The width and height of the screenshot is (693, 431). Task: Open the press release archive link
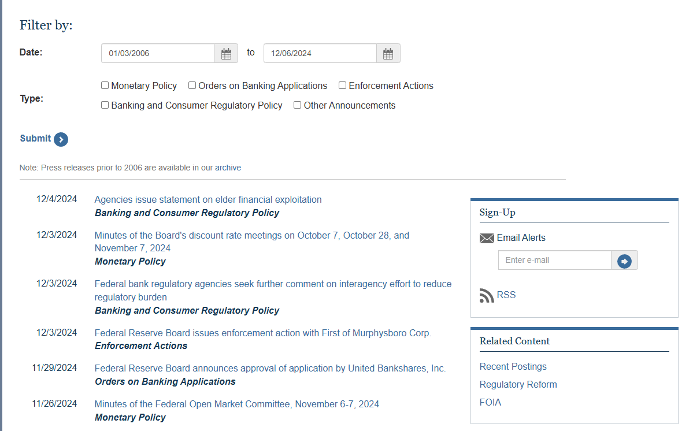(x=228, y=168)
